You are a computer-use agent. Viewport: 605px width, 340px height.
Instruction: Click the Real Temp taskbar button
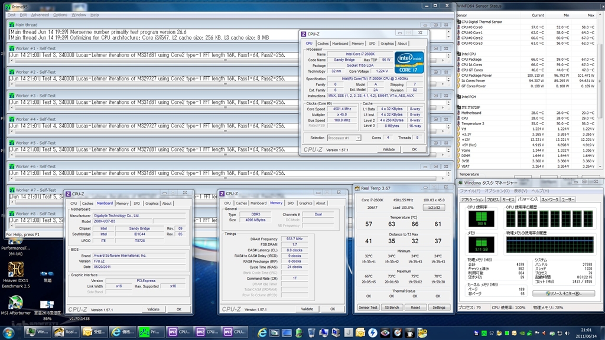(66, 332)
